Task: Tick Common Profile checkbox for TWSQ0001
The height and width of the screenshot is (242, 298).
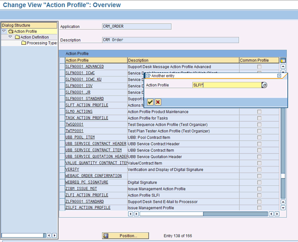Action: pyautogui.click(x=259, y=125)
